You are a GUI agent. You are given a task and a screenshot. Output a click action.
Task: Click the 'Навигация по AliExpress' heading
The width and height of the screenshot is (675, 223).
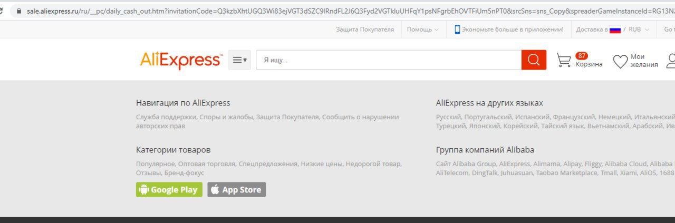[x=183, y=103]
